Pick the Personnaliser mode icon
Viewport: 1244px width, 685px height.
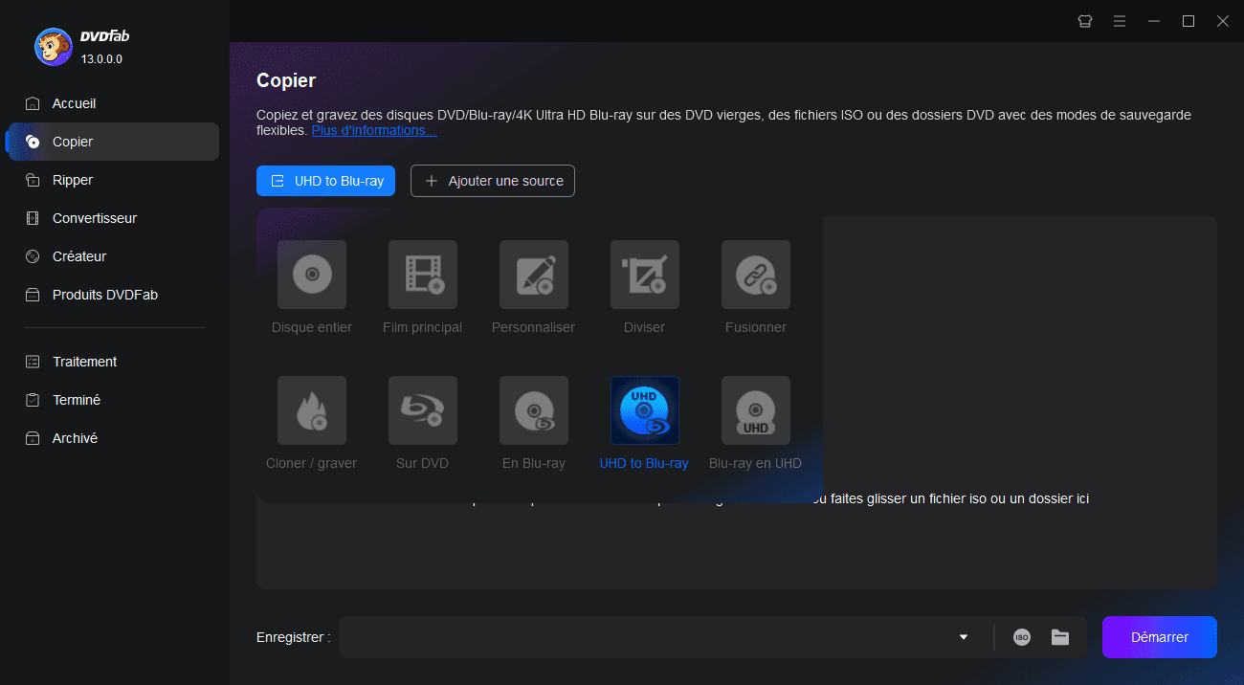click(x=534, y=275)
